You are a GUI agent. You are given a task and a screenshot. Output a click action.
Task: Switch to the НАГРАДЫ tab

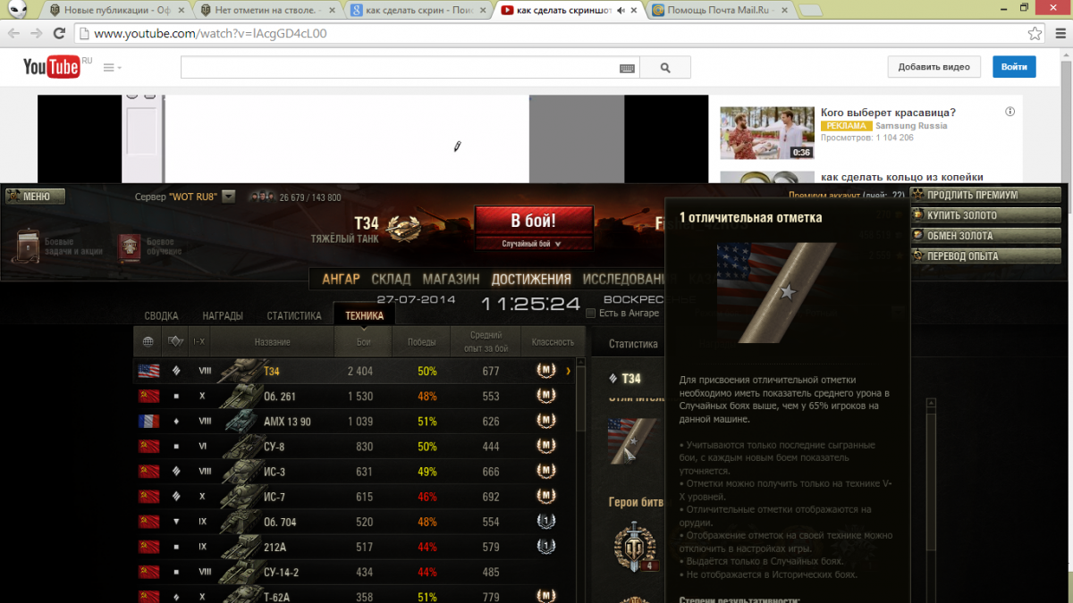tap(223, 315)
